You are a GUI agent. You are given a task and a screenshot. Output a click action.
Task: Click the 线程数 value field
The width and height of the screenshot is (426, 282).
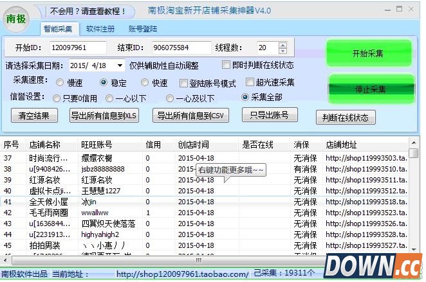coord(268,48)
